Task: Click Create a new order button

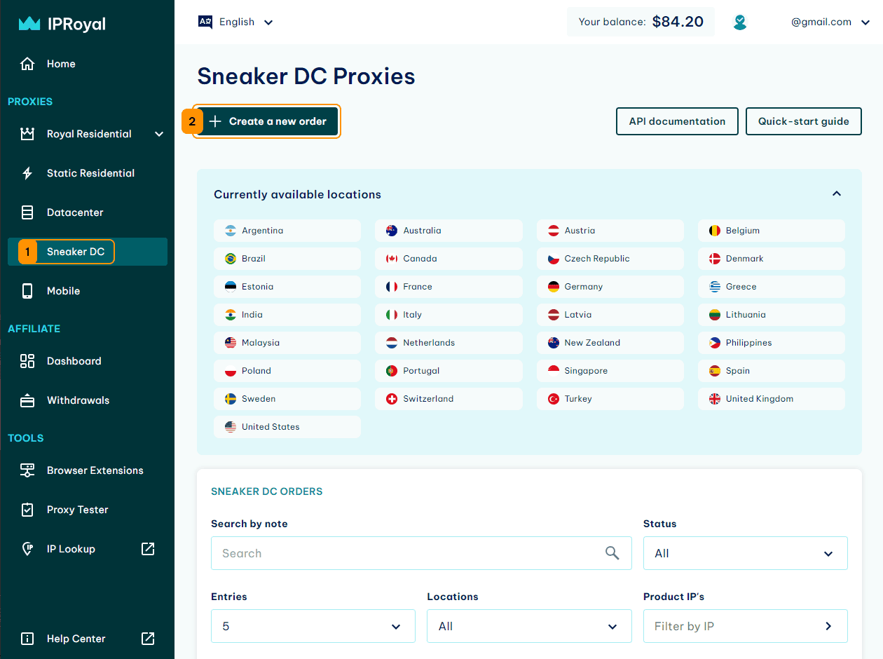Action: (266, 121)
